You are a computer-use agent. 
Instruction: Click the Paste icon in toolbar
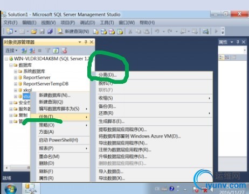click(147, 32)
